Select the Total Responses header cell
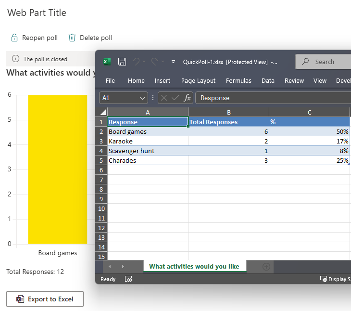This screenshot has height=311, width=351. pyautogui.click(x=228, y=122)
